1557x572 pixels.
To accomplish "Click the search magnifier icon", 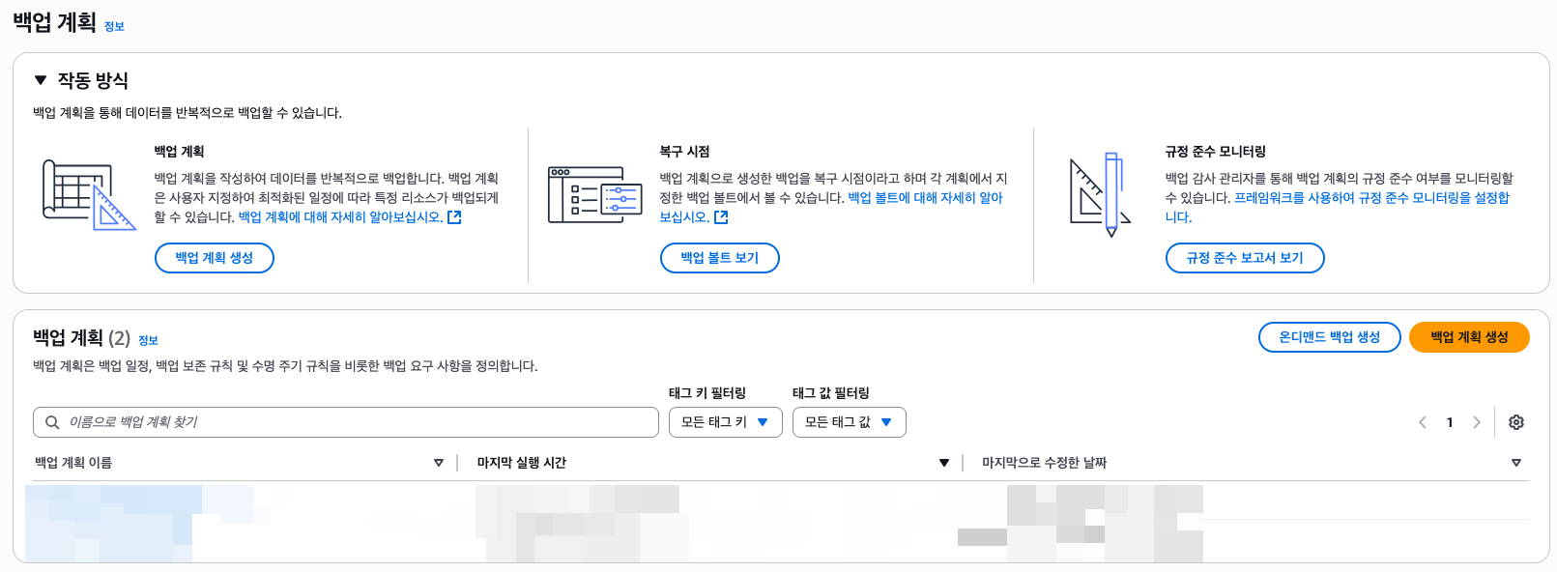I will pyautogui.click(x=52, y=422).
